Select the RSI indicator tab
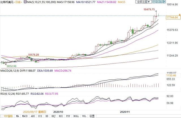This screenshot has height=118, width=181. [x=61, y=116]
